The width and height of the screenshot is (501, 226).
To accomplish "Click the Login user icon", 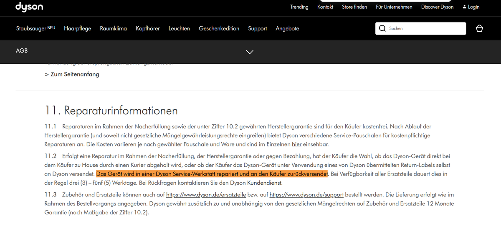I will click(x=464, y=7).
